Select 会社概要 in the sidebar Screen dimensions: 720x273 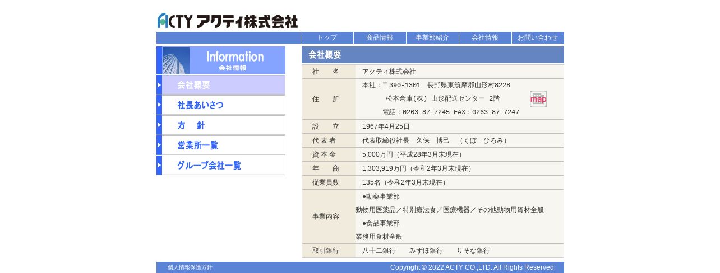click(221, 85)
